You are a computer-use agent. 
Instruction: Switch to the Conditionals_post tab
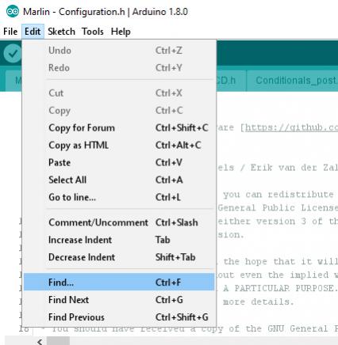(292, 81)
